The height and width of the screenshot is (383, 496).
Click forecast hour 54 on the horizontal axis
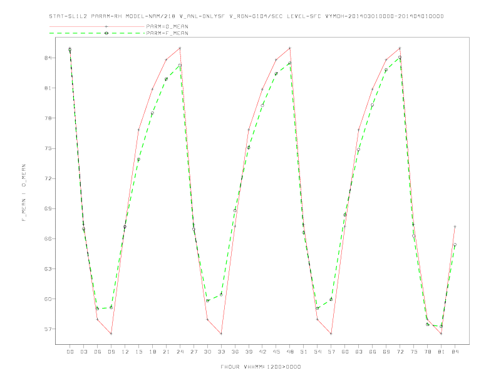318,352
